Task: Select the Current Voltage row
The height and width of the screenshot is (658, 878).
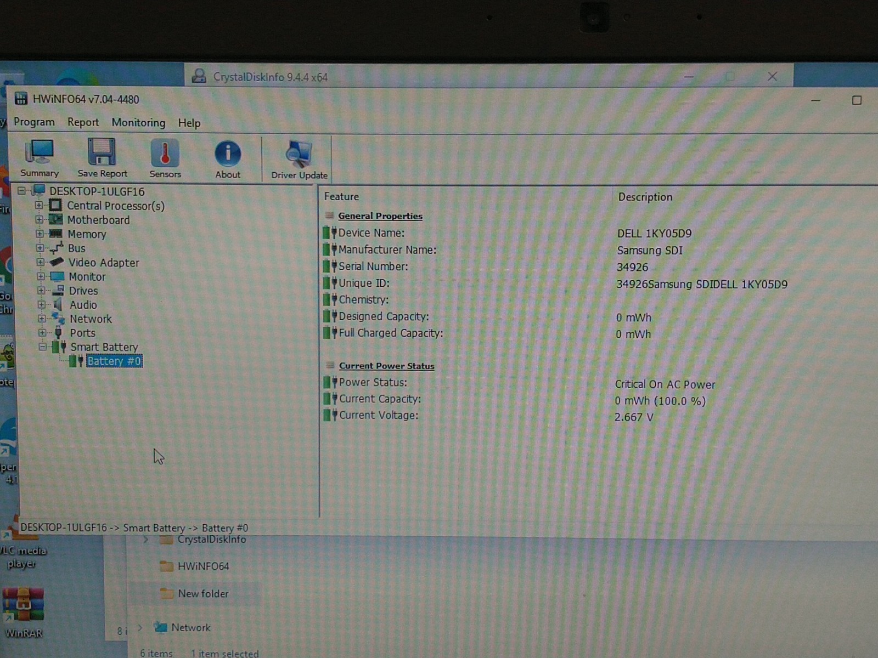Action: pyautogui.click(x=489, y=416)
